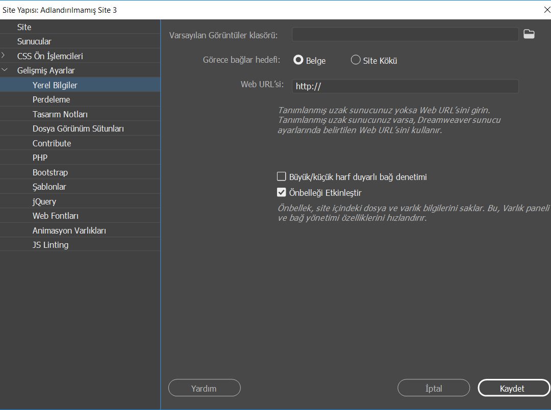Image resolution: width=551 pixels, height=410 pixels.
Task: Go to Tasarım Notları settings
Action: click(60, 114)
